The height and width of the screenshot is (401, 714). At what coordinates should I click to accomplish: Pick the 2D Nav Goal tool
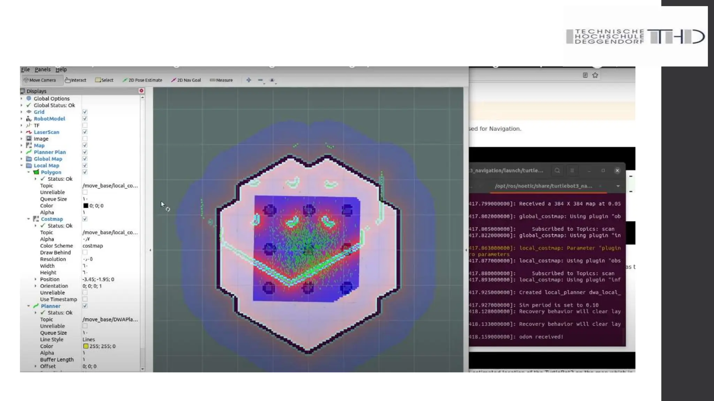[186, 80]
